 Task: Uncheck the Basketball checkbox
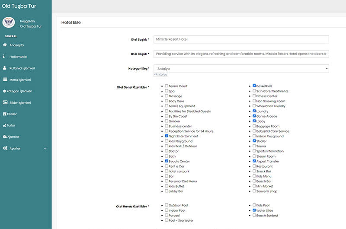tap(254, 86)
